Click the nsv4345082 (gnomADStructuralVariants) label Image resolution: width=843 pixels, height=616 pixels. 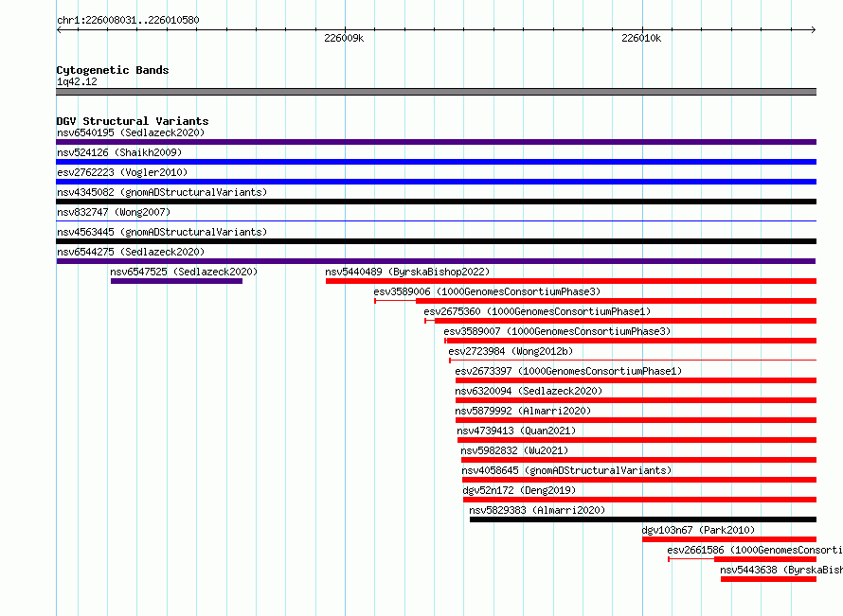(x=162, y=192)
